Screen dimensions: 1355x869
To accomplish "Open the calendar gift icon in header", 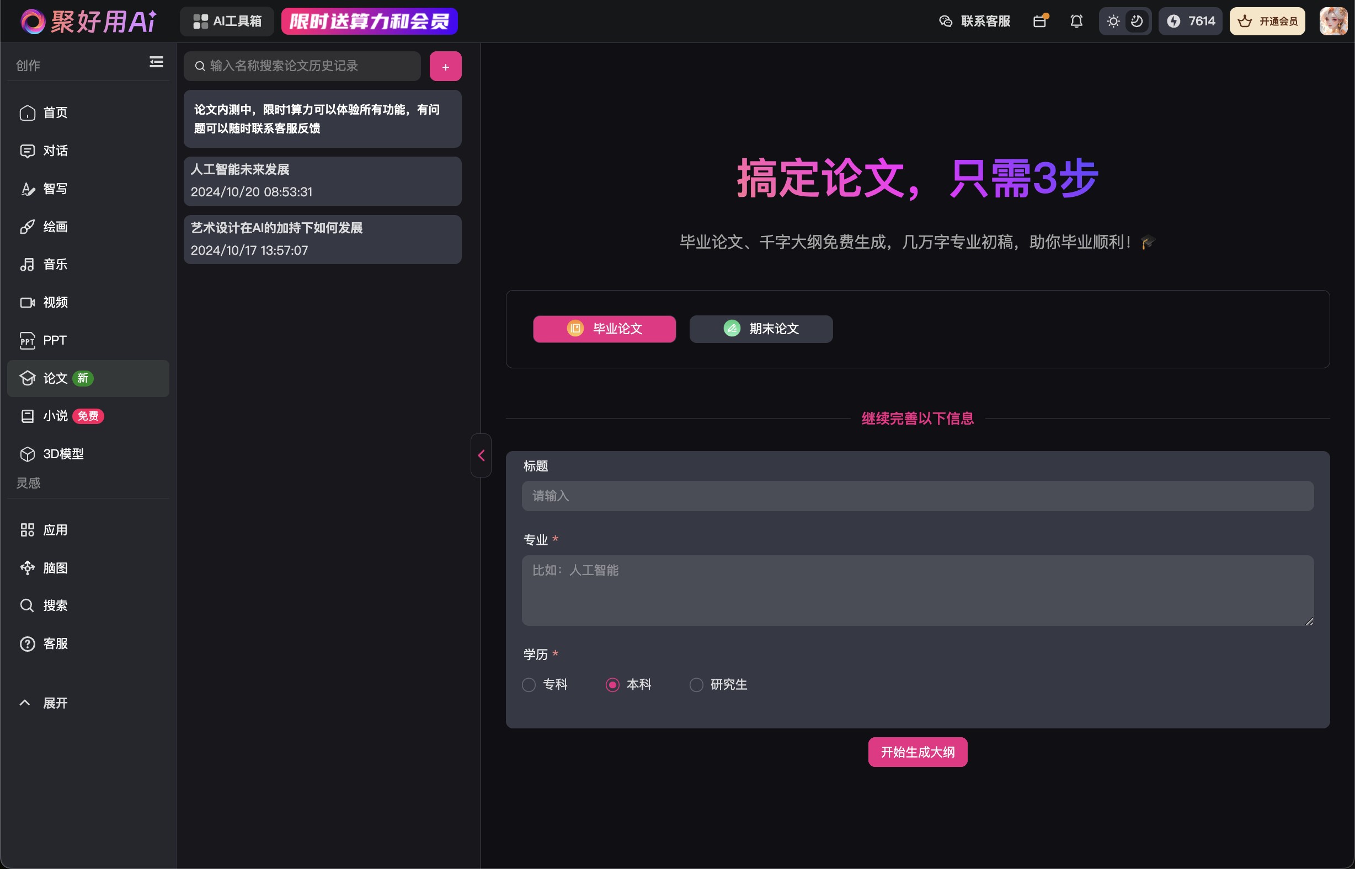I will (x=1039, y=22).
